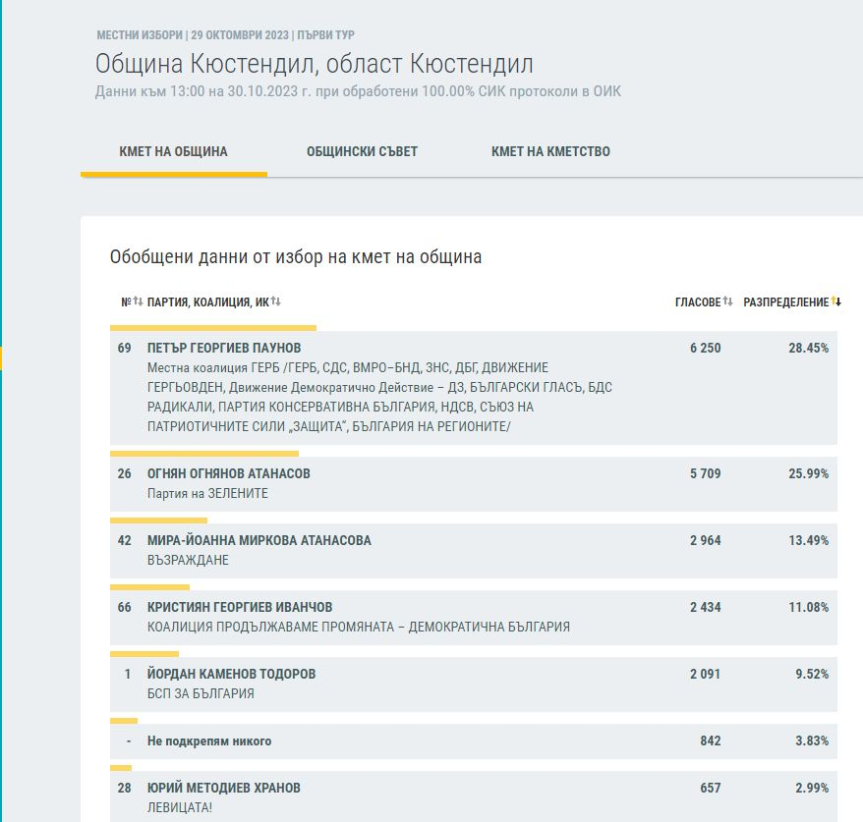
Task: Sort by ГЛАСОВЕ arrows icon
Action: pos(727,301)
